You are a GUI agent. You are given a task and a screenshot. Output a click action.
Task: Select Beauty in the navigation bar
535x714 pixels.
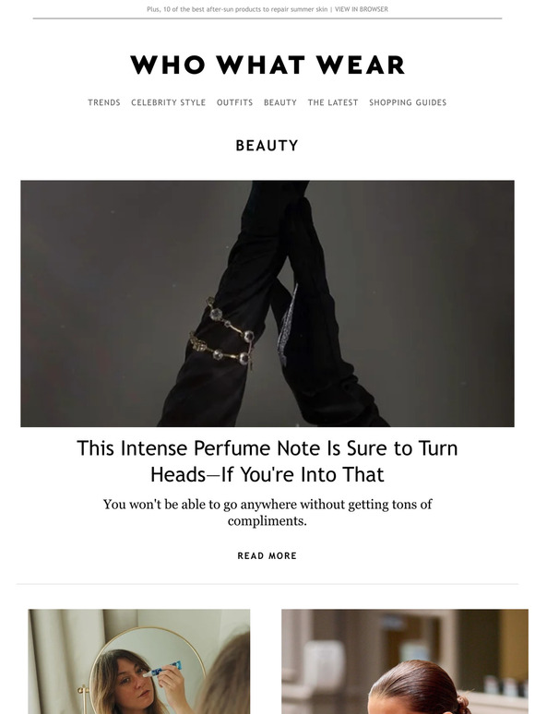coord(280,102)
